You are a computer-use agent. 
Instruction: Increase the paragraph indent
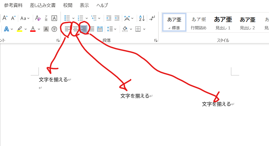click(x=117, y=18)
